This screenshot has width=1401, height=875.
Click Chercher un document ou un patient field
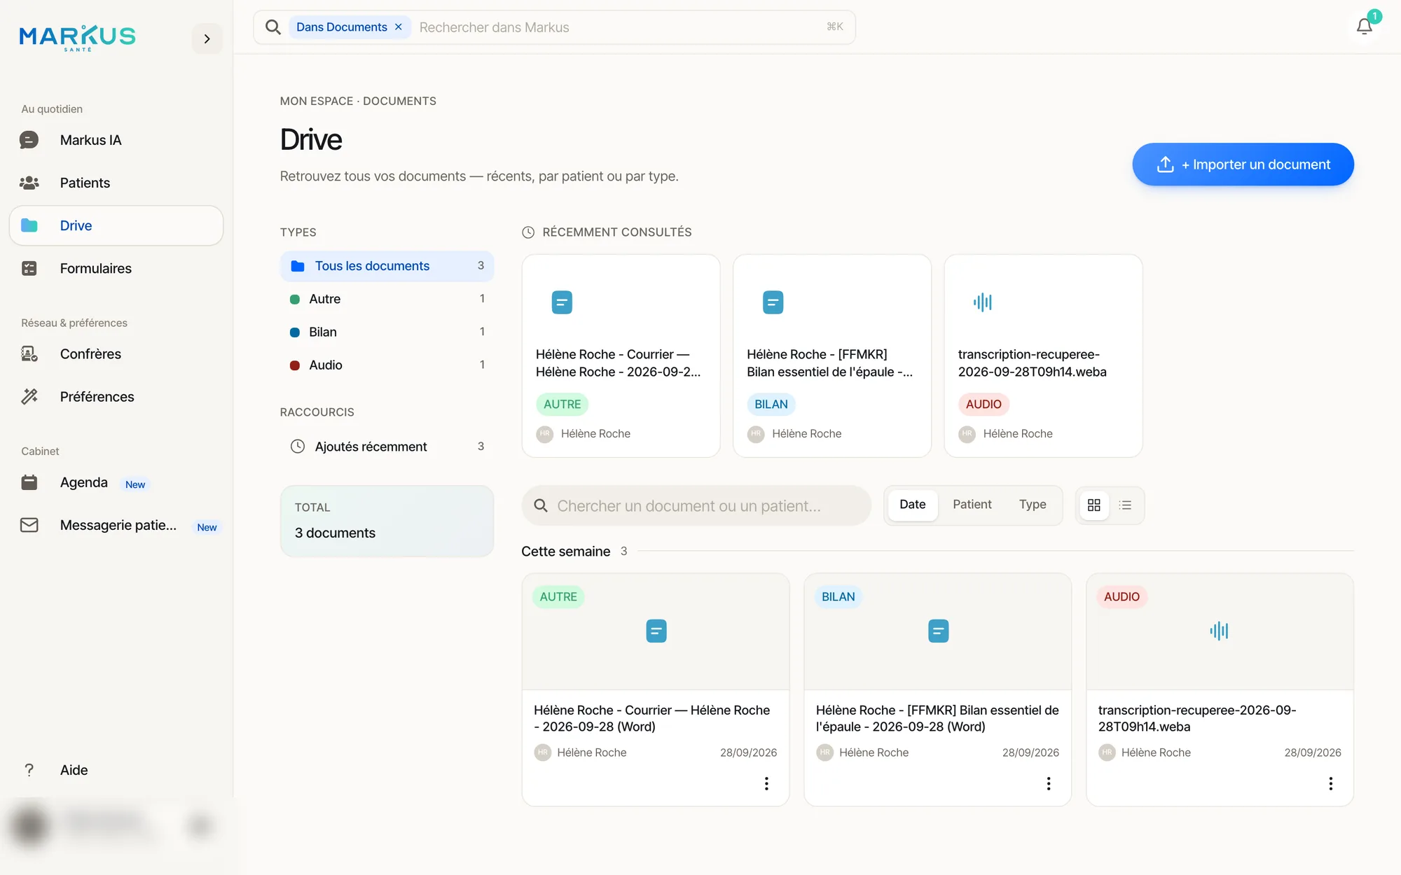point(696,505)
